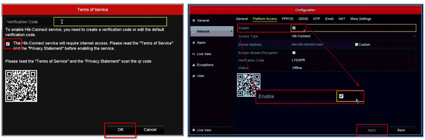This screenshot has width=425, height=140.
Task: Open the More Settings tab
Action: [x=361, y=19]
